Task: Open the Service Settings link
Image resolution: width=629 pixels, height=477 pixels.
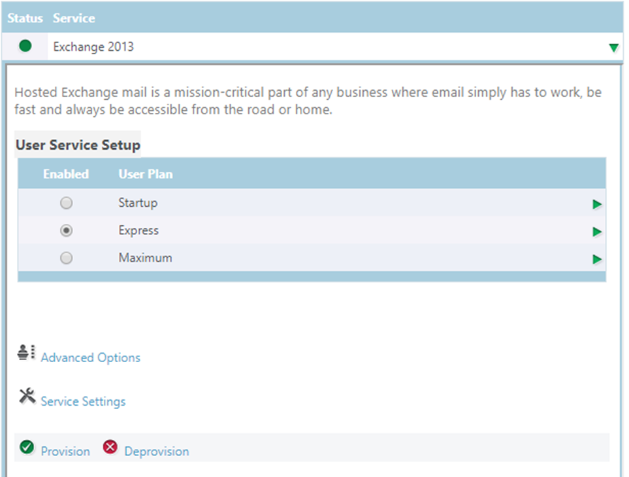Action: [83, 401]
